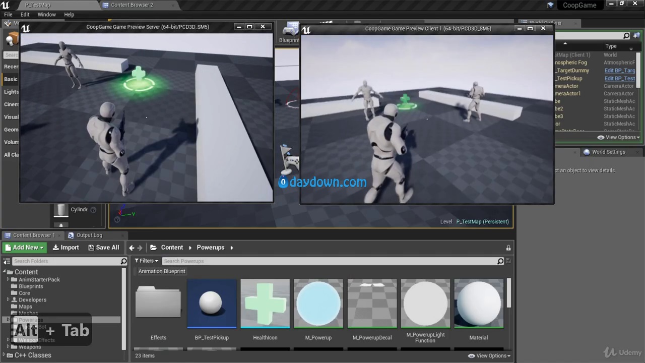This screenshot has height=363, width=645.
Task: Expand the breadcrumb arrow after Powerups
Action: pyautogui.click(x=232, y=248)
